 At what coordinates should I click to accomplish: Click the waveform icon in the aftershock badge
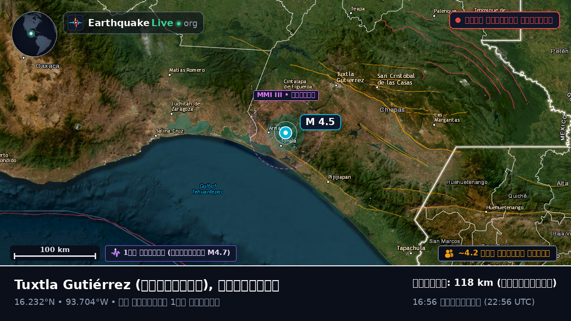point(116,253)
